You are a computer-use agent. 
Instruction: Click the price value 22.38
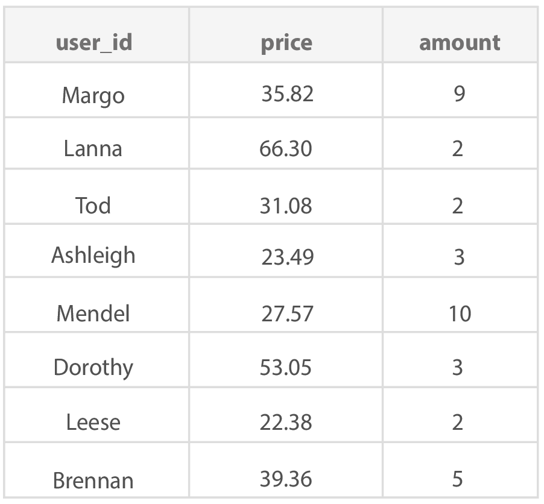(286, 422)
